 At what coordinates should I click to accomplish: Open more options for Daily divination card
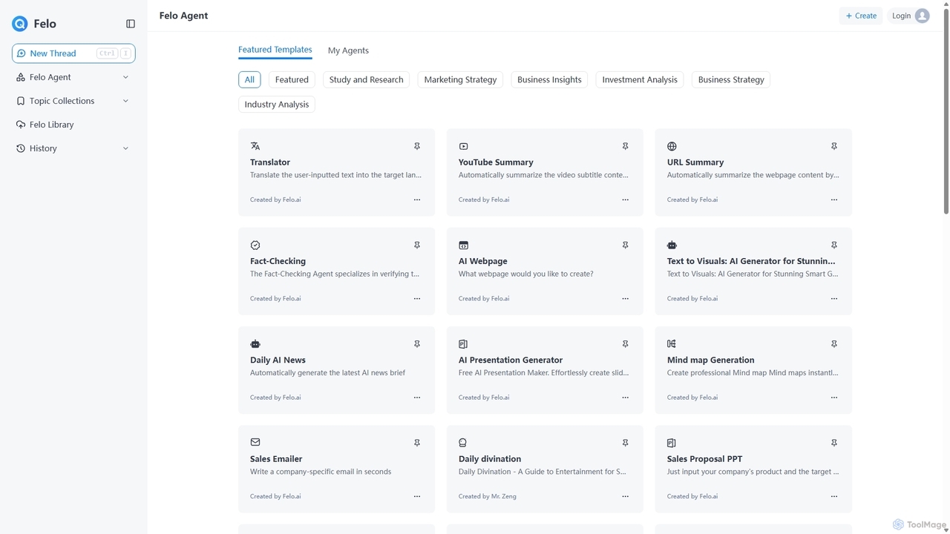click(x=626, y=496)
